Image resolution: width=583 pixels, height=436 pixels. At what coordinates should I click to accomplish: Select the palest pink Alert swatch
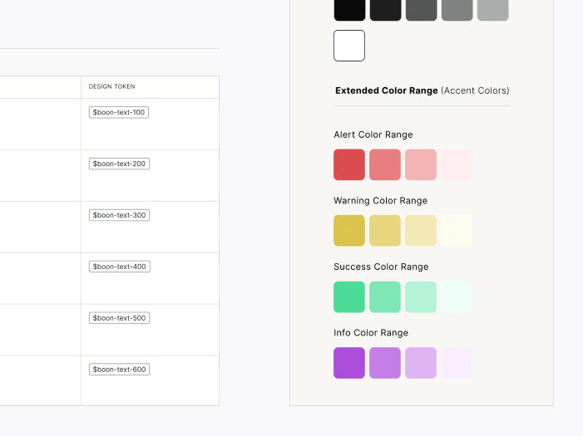[457, 164]
